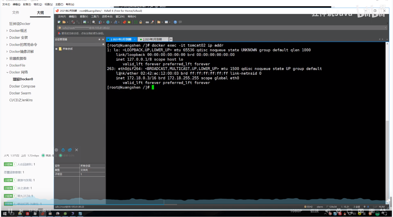Click the magnifier Find icon

tap(94, 22)
